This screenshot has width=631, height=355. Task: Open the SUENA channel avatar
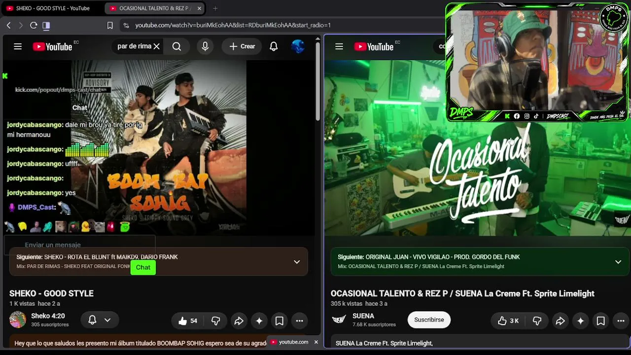[339, 320]
